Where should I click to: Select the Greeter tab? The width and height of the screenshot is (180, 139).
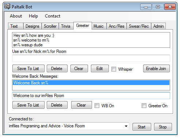coord(83,26)
